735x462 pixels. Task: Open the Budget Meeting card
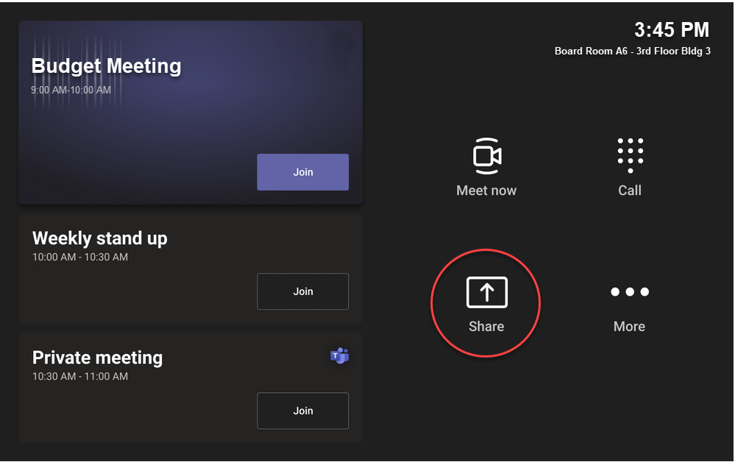tap(190, 112)
